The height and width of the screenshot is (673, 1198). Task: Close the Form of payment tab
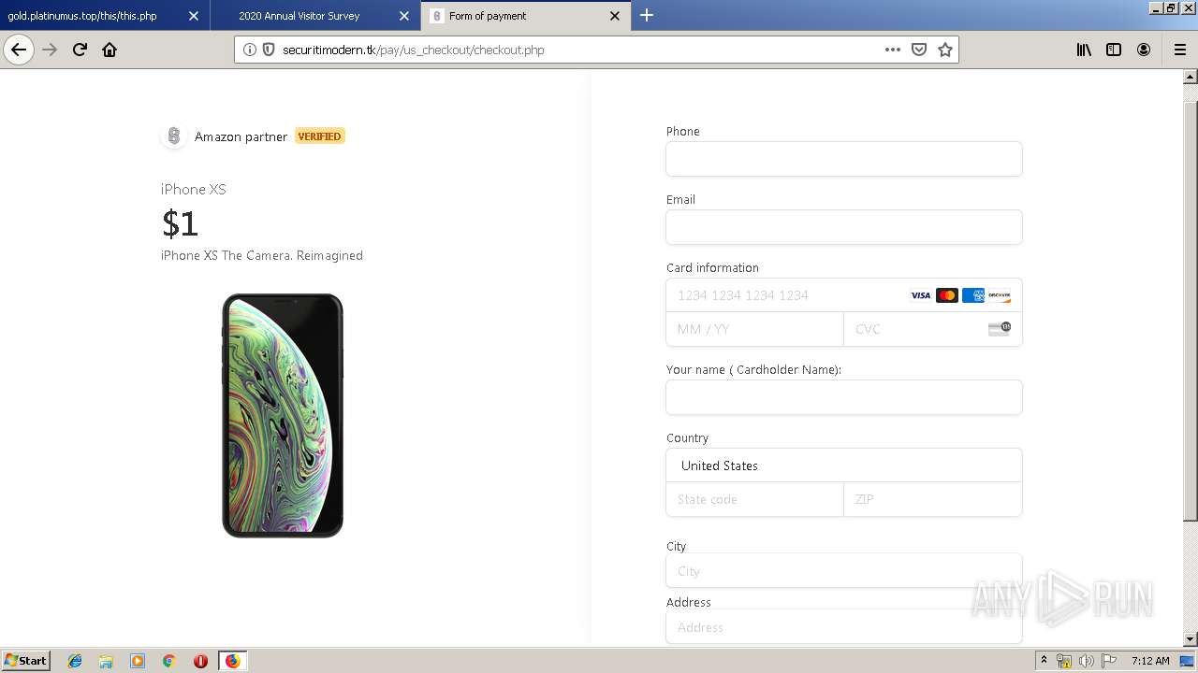[615, 16]
